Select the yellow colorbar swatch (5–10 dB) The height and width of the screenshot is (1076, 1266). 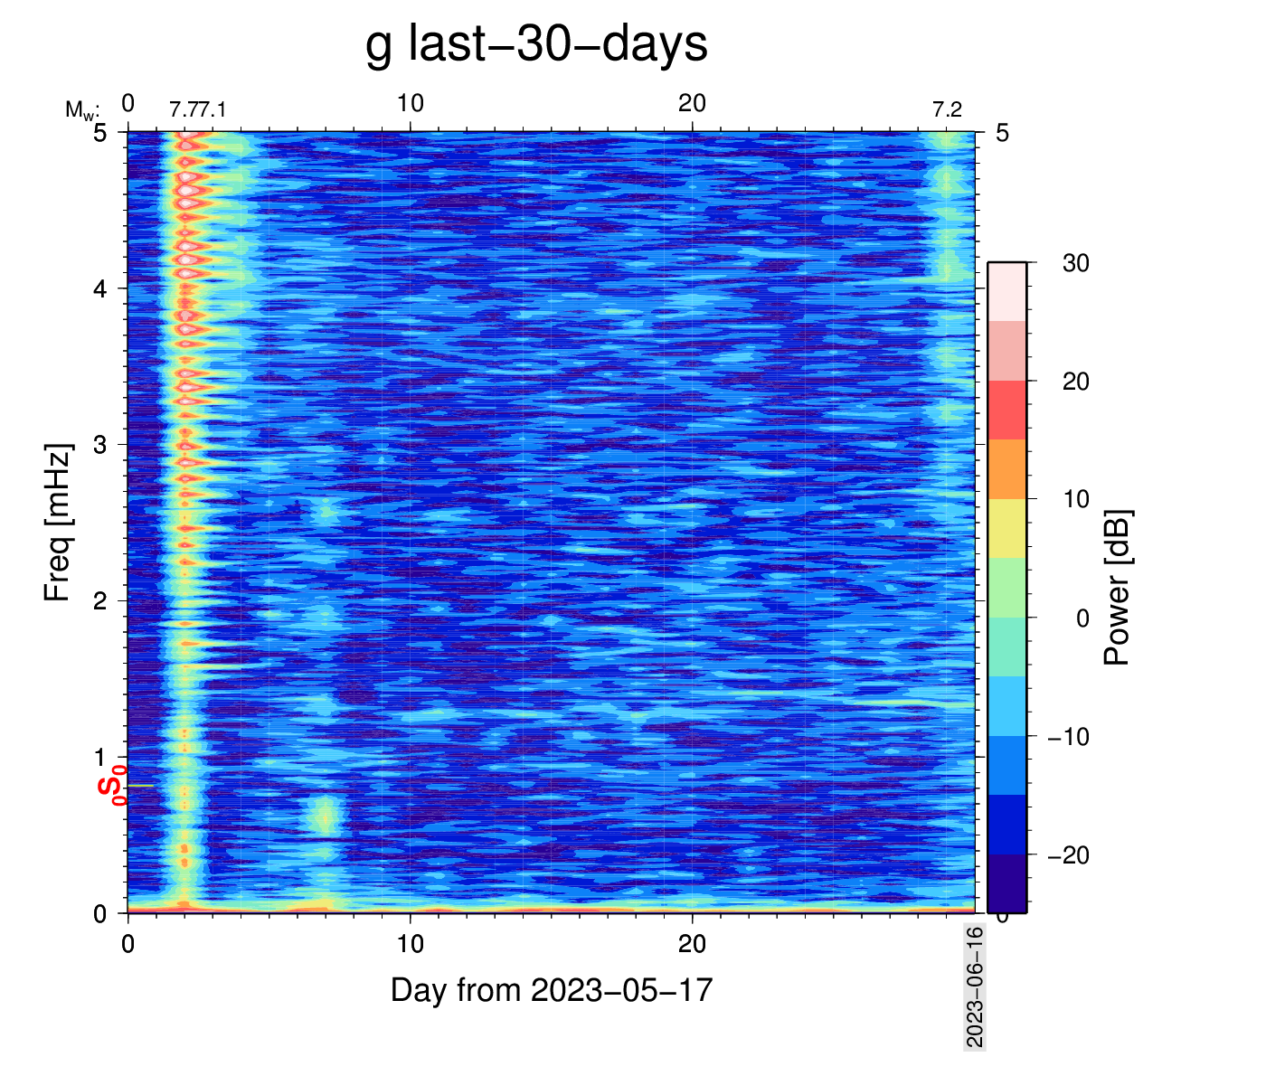tap(1006, 528)
